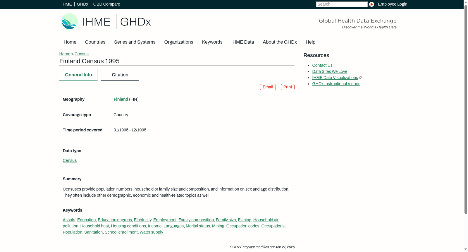
Task: Open the Keywords menu item
Action: (x=212, y=42)
